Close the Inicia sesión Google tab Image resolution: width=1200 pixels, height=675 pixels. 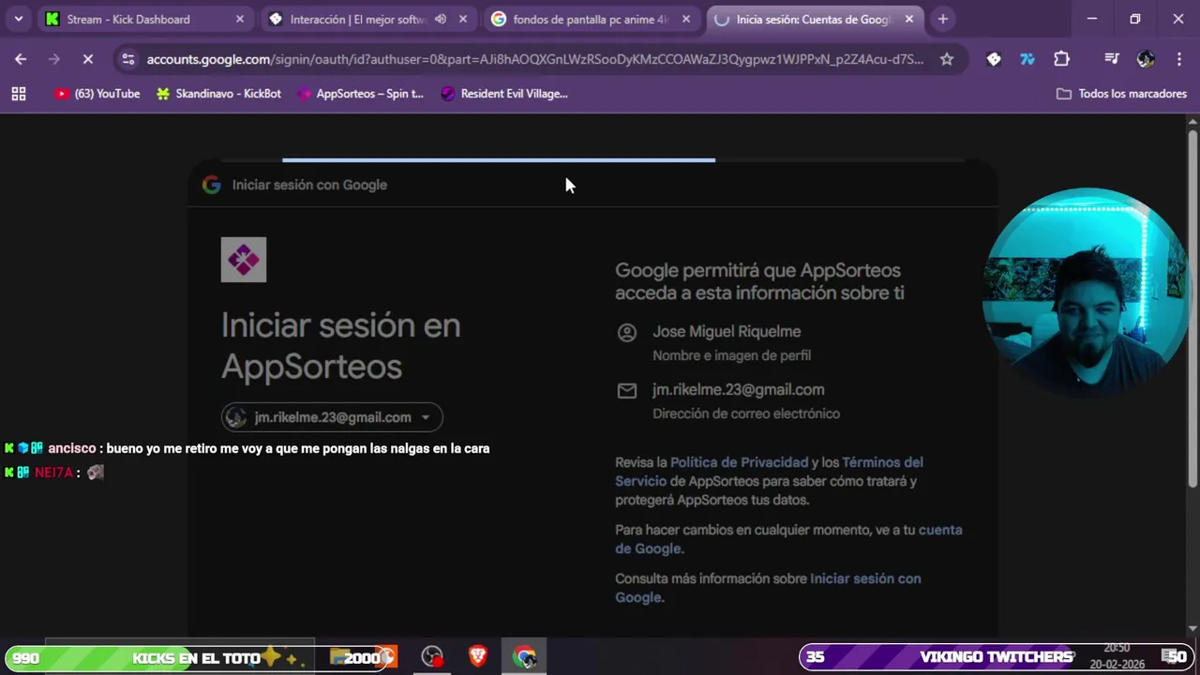908,19
